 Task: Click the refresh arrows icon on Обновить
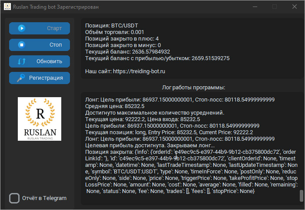click(22, 61)
